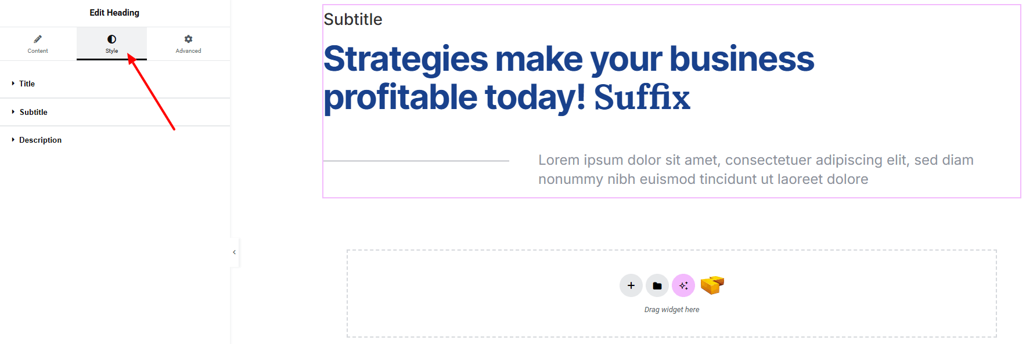This screenshot has width=1026, height=344.
Task: Collapse the editor panel with chevron
Action: point(234,252)
